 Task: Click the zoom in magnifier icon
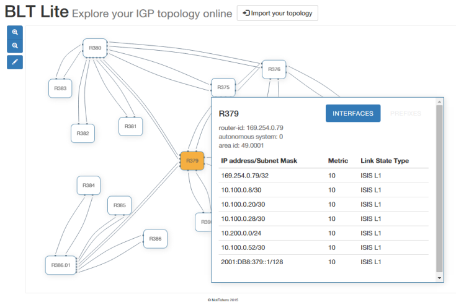click(x=15, y=32)
